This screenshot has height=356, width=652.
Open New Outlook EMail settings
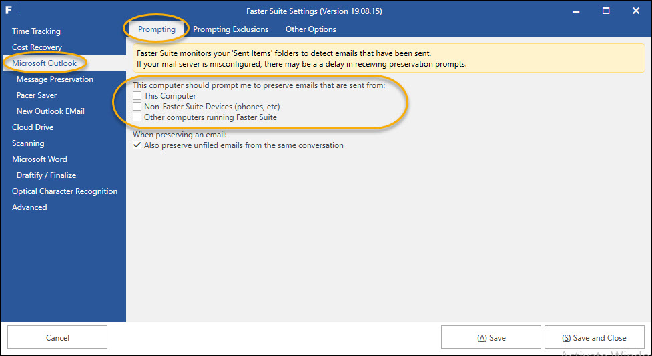(x=50, y=111)
